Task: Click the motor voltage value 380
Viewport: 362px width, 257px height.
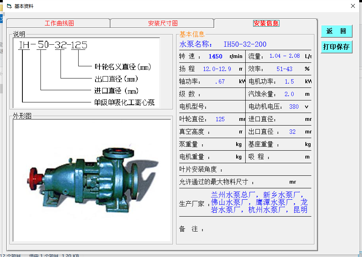Action: tap(294, 107)
